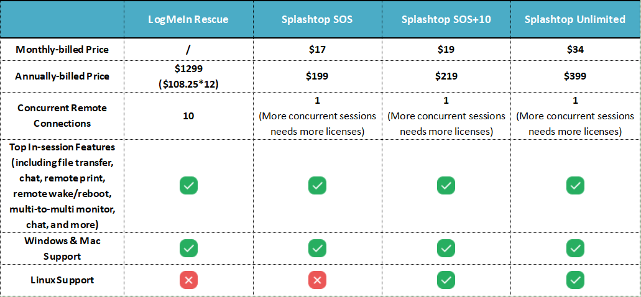Click Splashtop SOS+10 in-session features checkmark
This screenshot has width=641, height=297.
[x=445, y=185]
